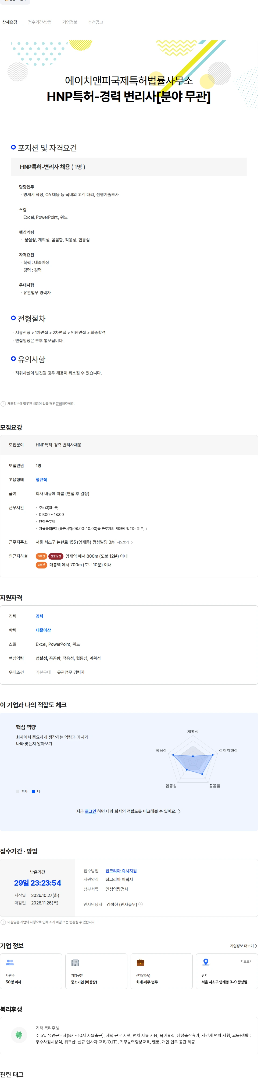Click the 기업구분 building icon
This screenshot has width=258, height=1082.
tap(76, 962)
